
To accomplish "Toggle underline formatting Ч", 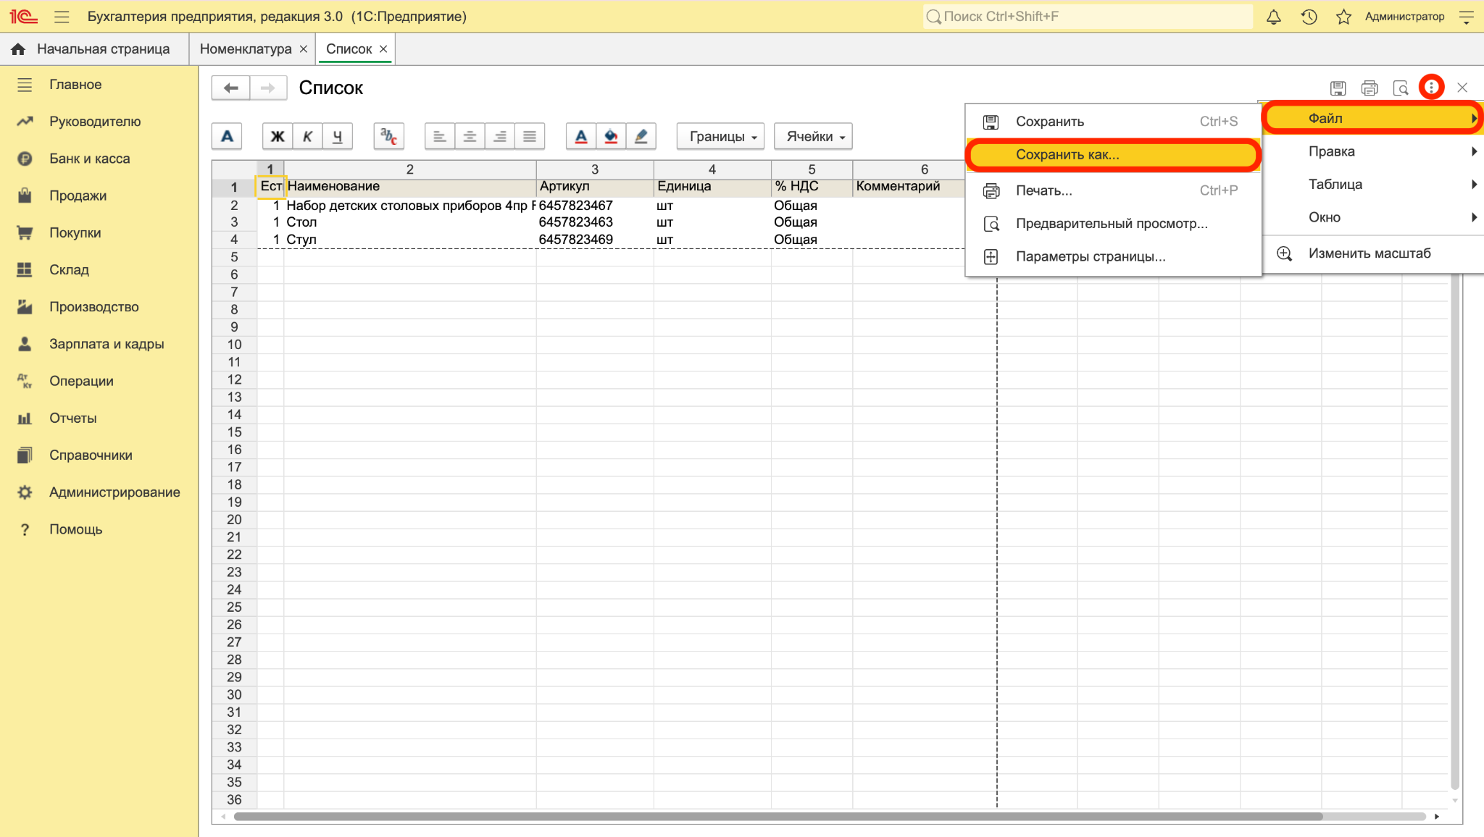I will pos(337,136).
